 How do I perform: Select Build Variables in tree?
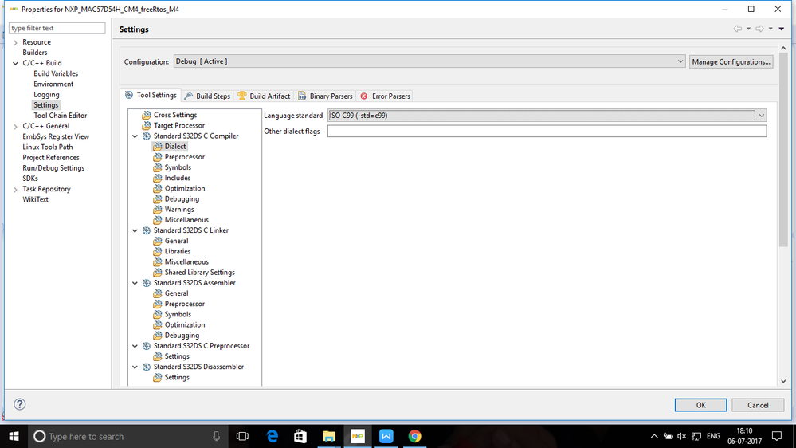tap(56, 73)
